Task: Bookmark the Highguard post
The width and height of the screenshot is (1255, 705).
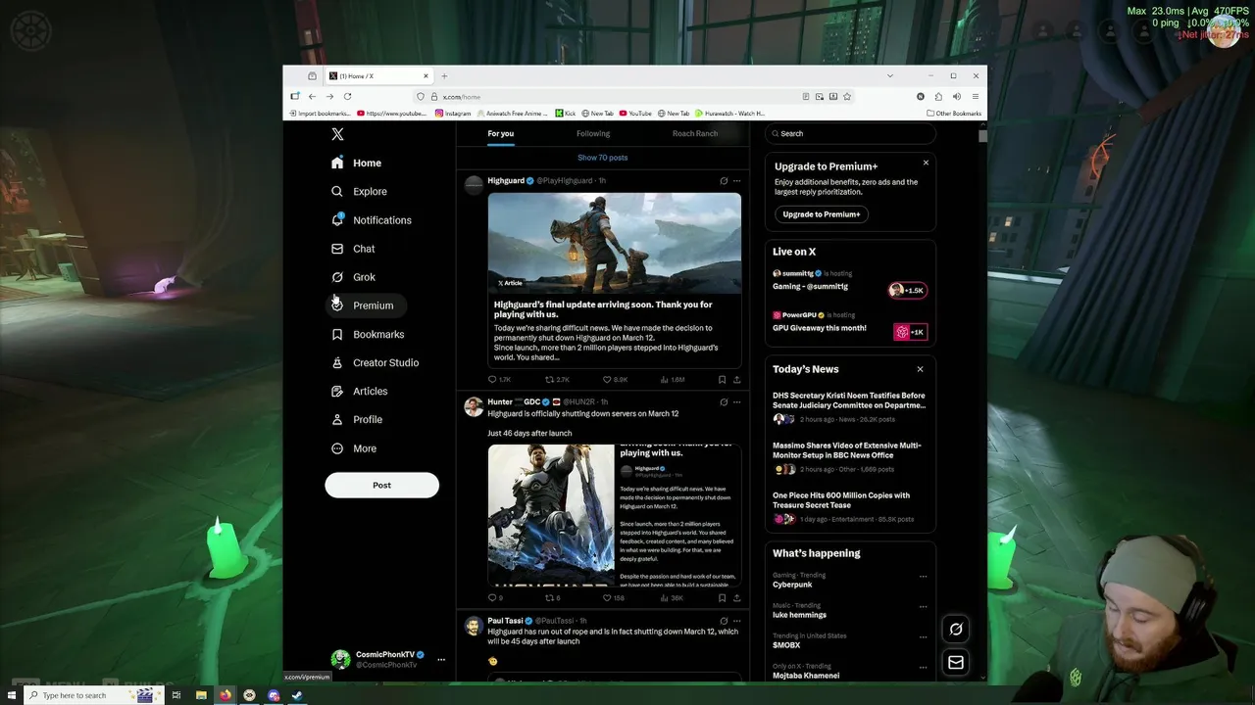Action: click(x=722, y=379)
